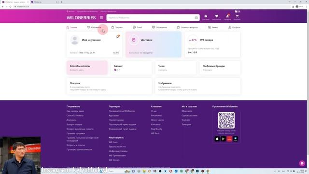Switch to the Обращения tab
This screenshot has height=174, width=309.
coord(159,27)
